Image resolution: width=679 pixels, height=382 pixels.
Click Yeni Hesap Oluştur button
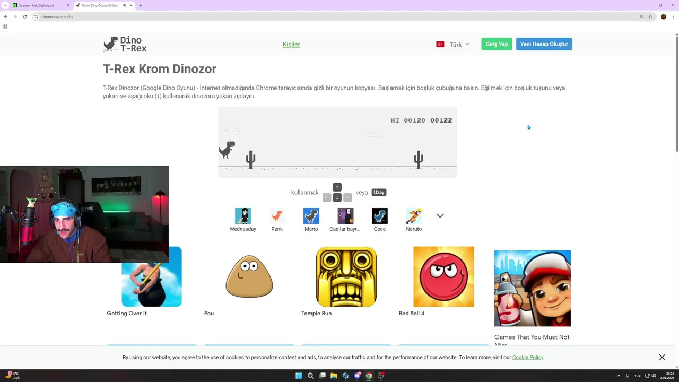[544, 44]
